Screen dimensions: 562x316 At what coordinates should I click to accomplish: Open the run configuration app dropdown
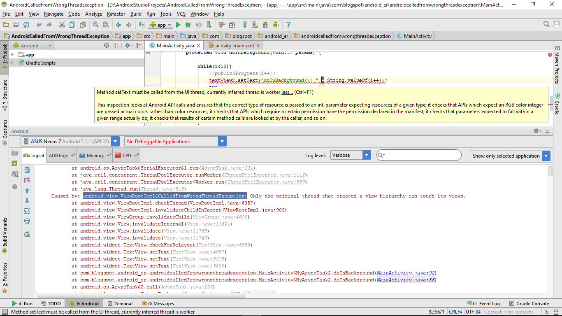[x=160, y=25]
